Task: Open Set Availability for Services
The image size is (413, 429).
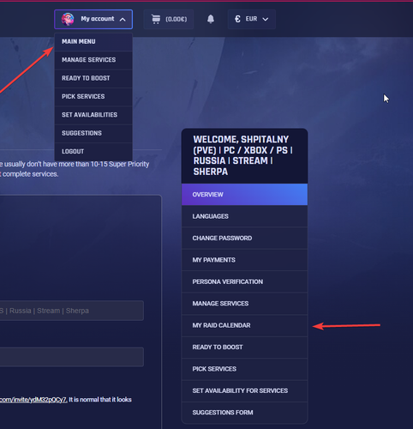Action: click(x=244, y=390)
